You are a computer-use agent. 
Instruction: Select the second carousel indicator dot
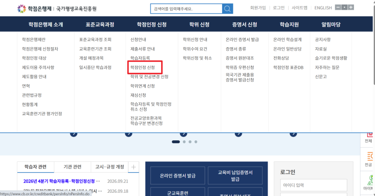pyautogui.click(x=184, y=142)
